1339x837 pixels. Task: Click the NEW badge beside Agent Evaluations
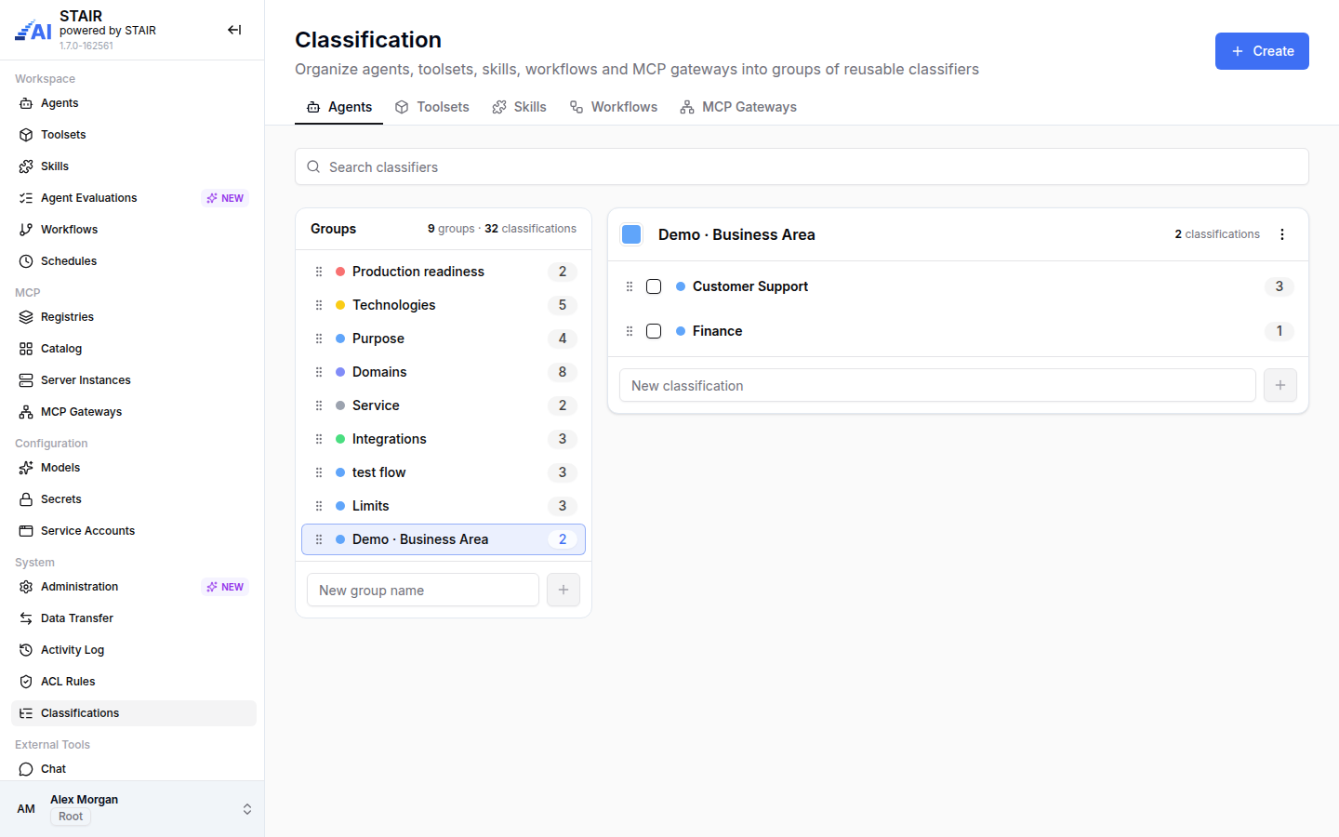click(x=225, y=198)
